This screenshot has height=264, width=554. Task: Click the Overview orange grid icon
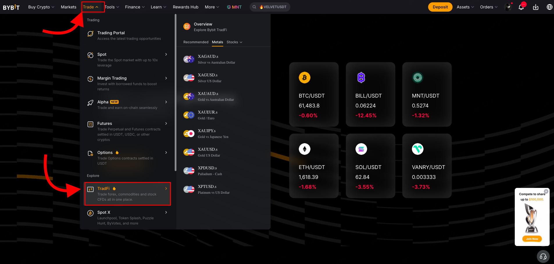[x=187, y=26]
